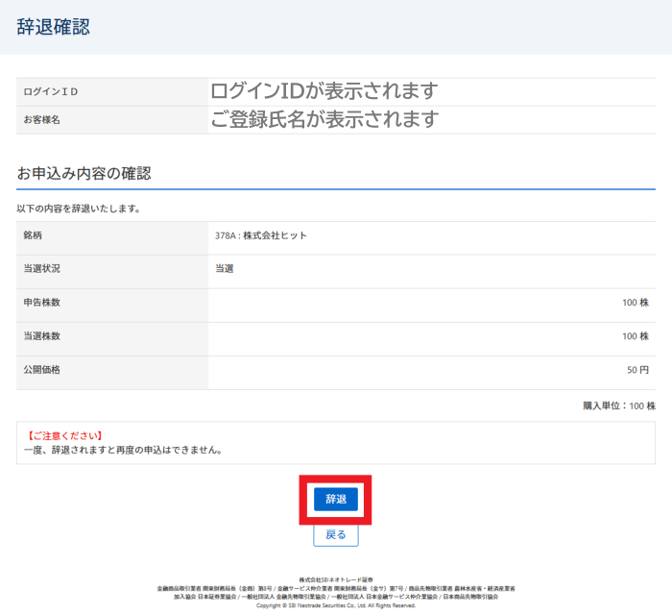Click the SBI Neotrade copyright footer line

pyautogui.click(x=336, y=606)
